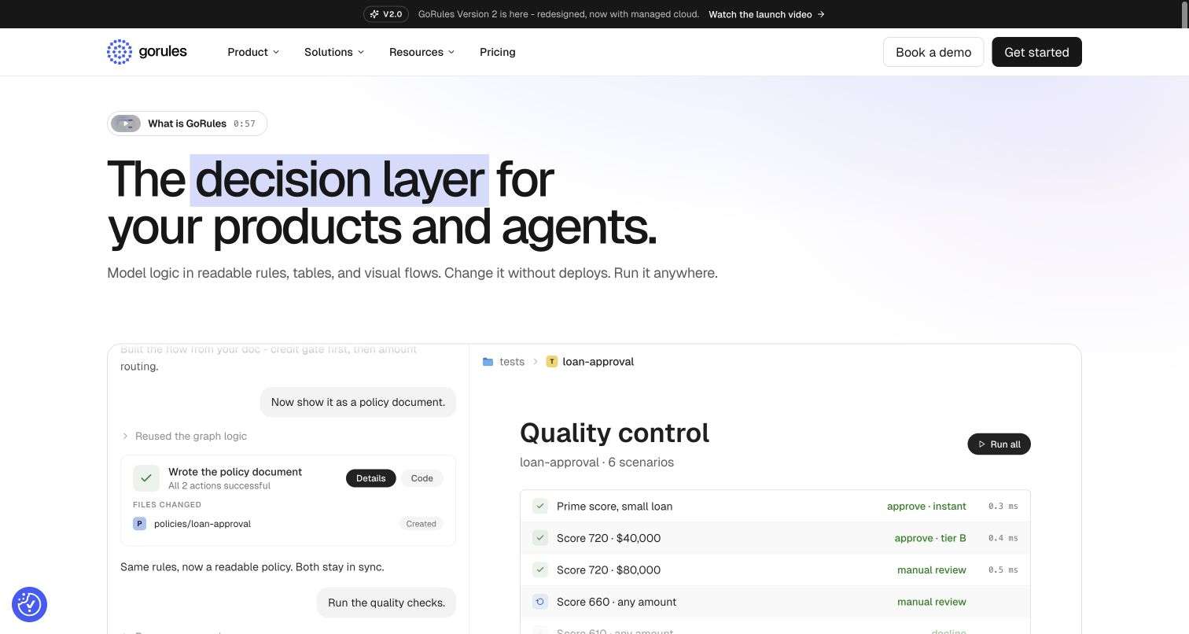Click the check icon on Score 720 · $40,000

click(540, 538)
